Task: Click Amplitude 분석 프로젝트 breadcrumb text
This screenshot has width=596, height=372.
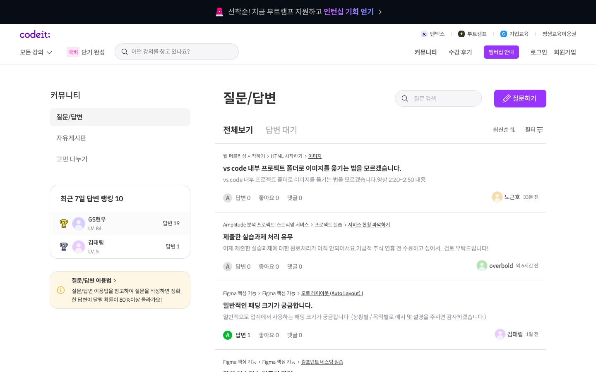Action: [266, 224]
